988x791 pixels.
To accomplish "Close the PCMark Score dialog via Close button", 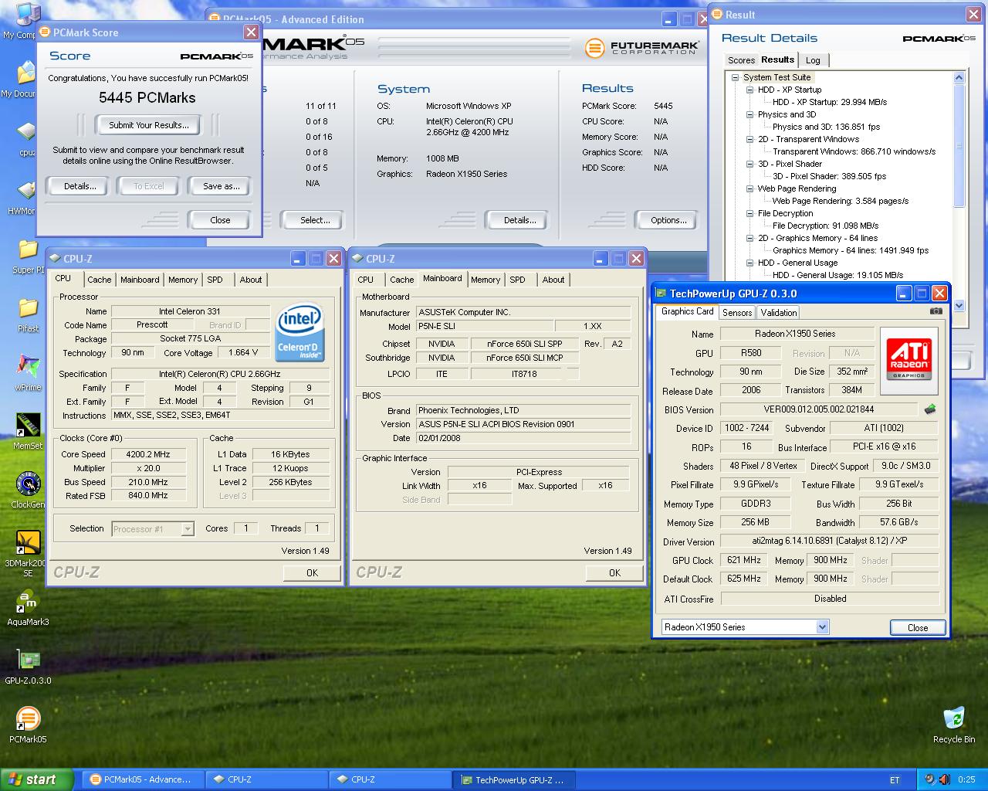I will 220,220.
